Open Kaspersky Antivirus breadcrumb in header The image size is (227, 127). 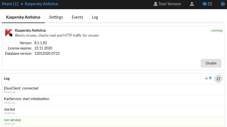(41, 4)
